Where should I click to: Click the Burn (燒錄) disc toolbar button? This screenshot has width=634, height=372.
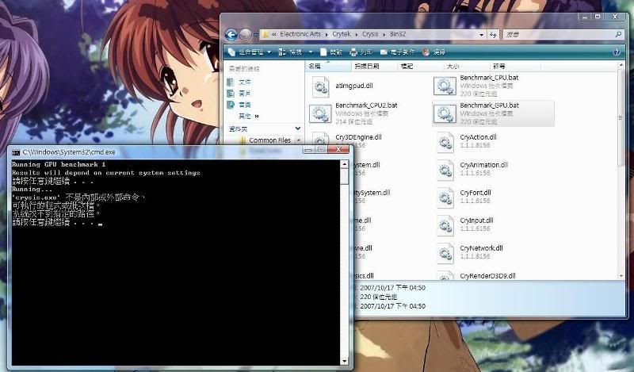pyautogui.click(x=433, y=52)
